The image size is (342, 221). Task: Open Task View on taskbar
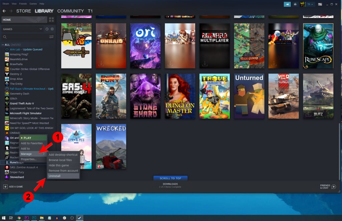click(11, 218)
